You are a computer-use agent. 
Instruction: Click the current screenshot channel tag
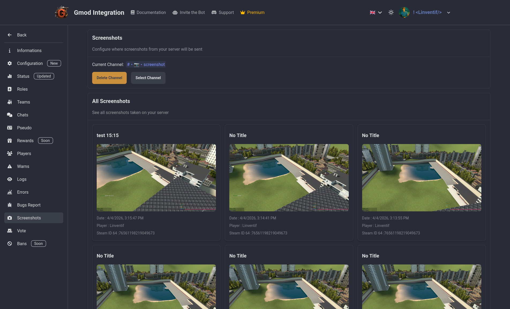point(146,64)
